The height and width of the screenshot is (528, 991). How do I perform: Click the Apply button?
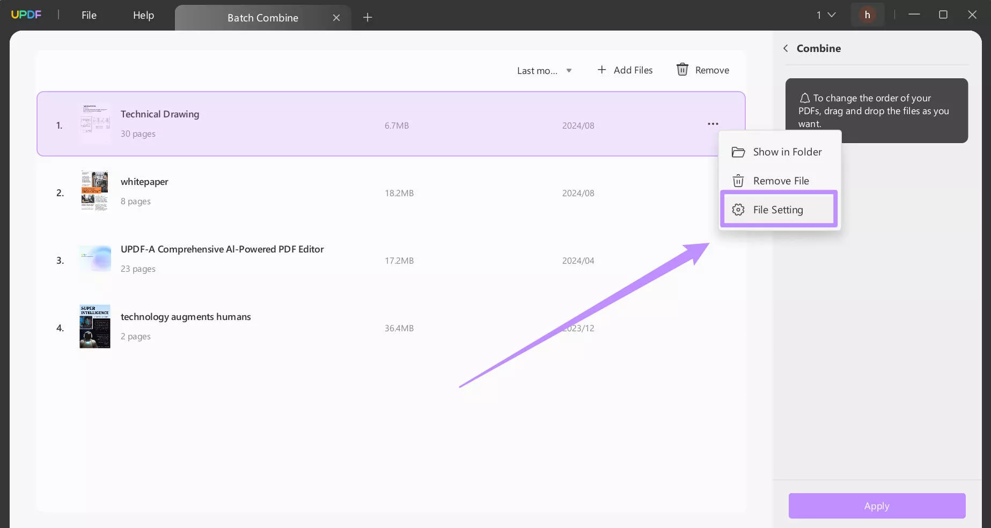tap(877, 506)
